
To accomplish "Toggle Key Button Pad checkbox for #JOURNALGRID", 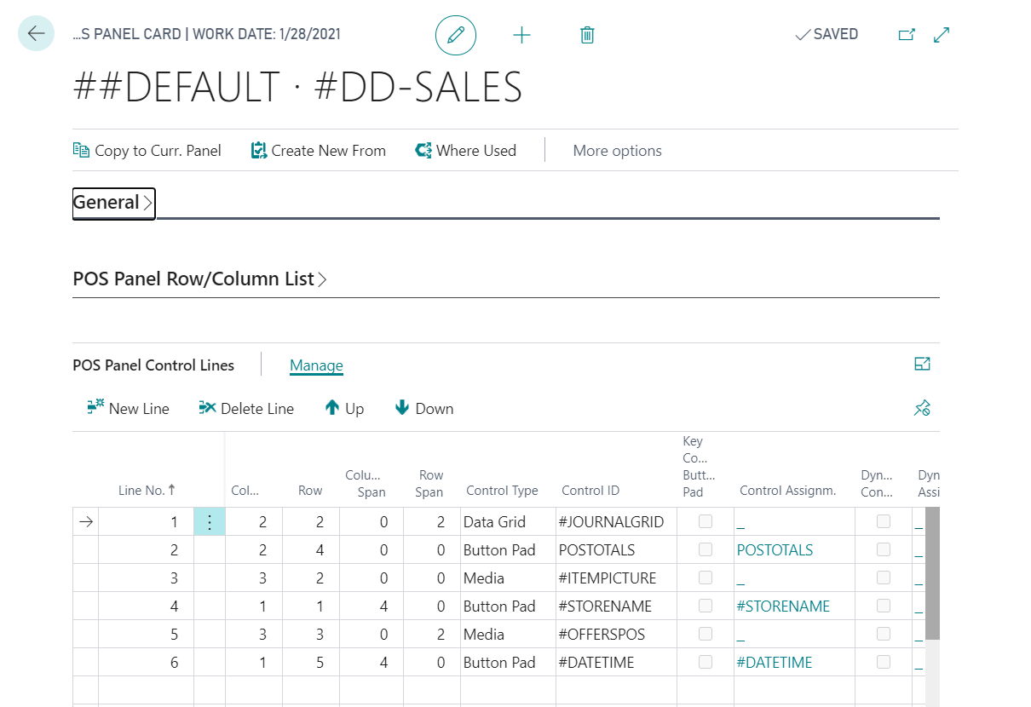I will pyautogui.click(x=706, y=521).
